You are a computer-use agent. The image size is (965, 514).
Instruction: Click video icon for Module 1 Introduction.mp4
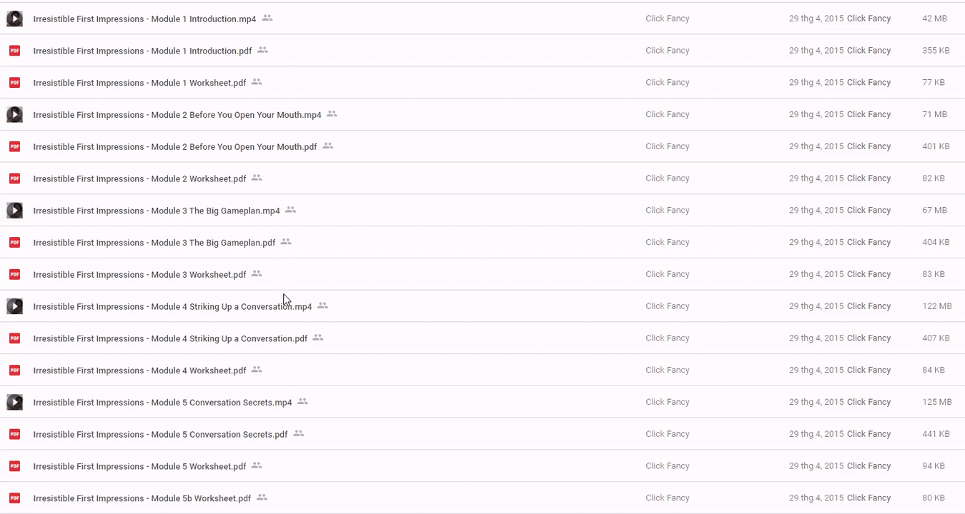[x=14, y=19]
